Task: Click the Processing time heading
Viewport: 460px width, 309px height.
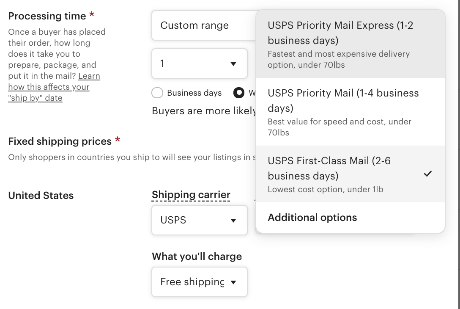Action: coord(47,16)
